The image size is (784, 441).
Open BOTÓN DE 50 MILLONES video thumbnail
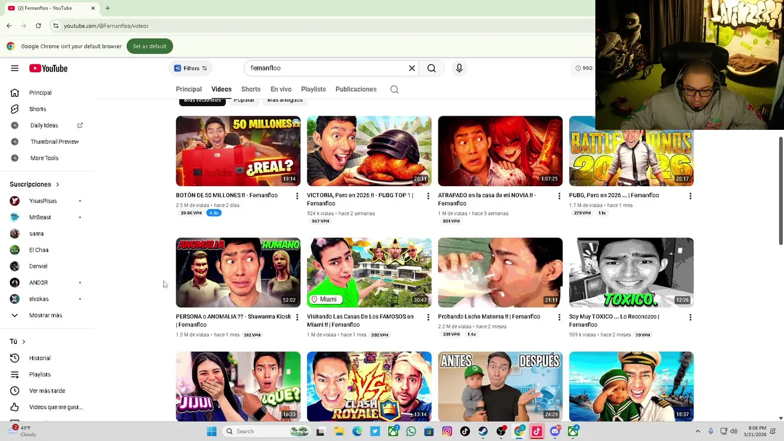click(238, 151)
